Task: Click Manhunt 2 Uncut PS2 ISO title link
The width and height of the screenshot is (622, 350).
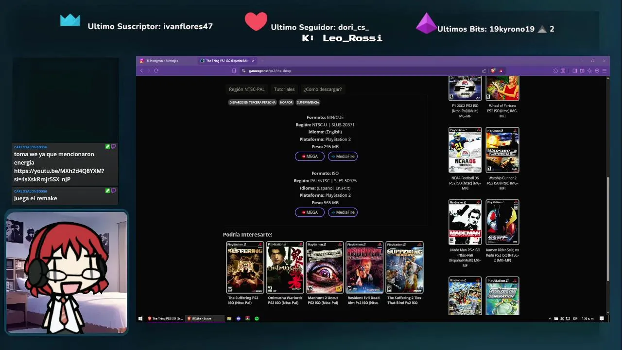Action: 323,300
